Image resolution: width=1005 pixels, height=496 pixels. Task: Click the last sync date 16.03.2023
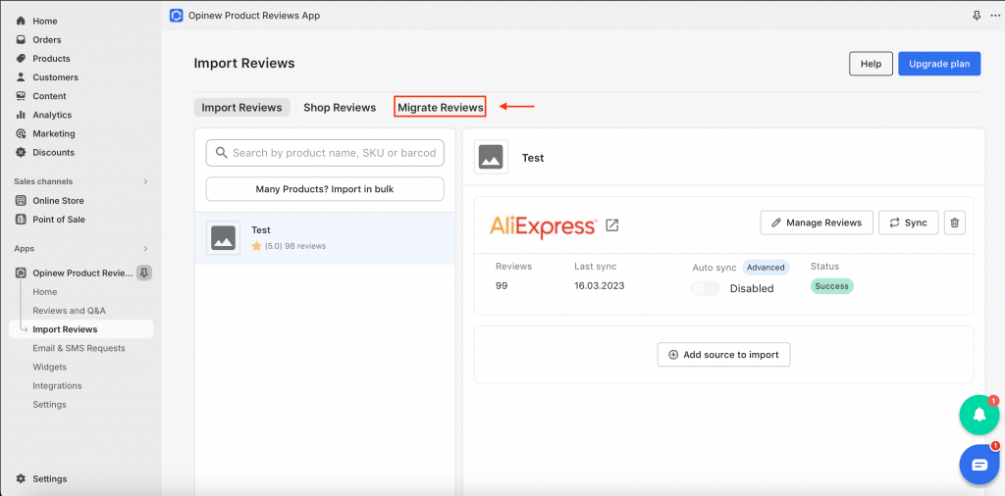click(600, 285)
